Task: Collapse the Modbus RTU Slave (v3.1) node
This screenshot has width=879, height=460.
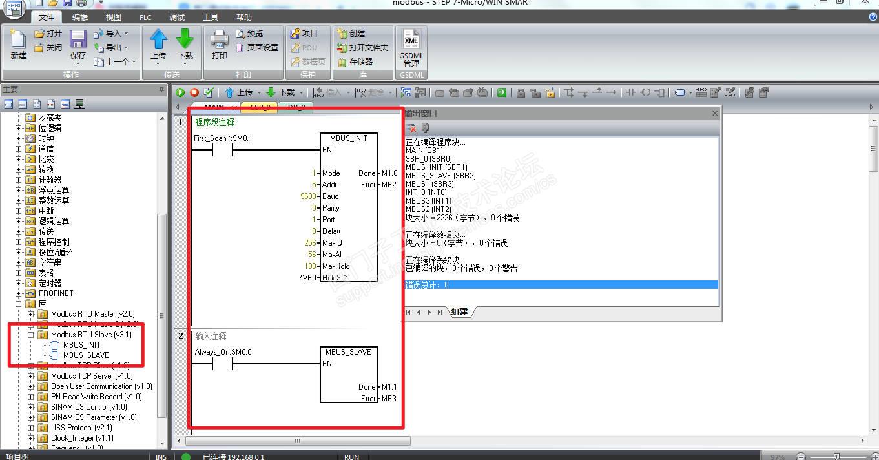Action: tap(30, 335)
